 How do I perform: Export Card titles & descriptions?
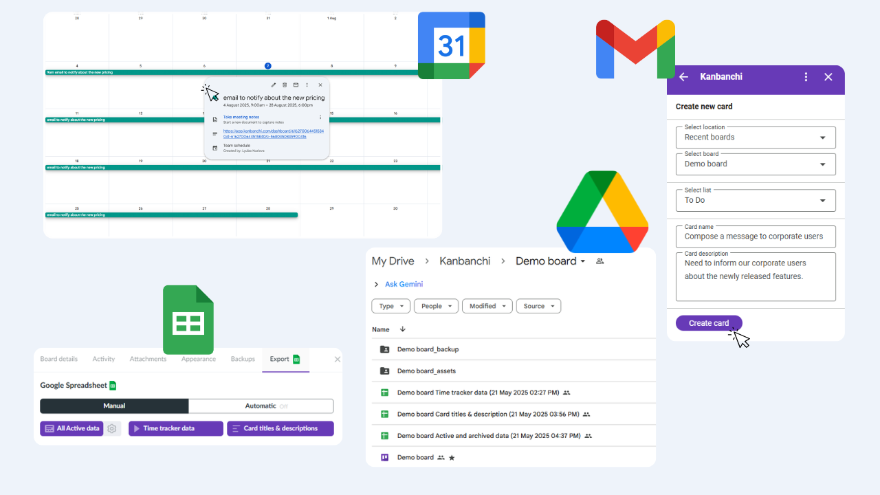click(x=280, y=428)
